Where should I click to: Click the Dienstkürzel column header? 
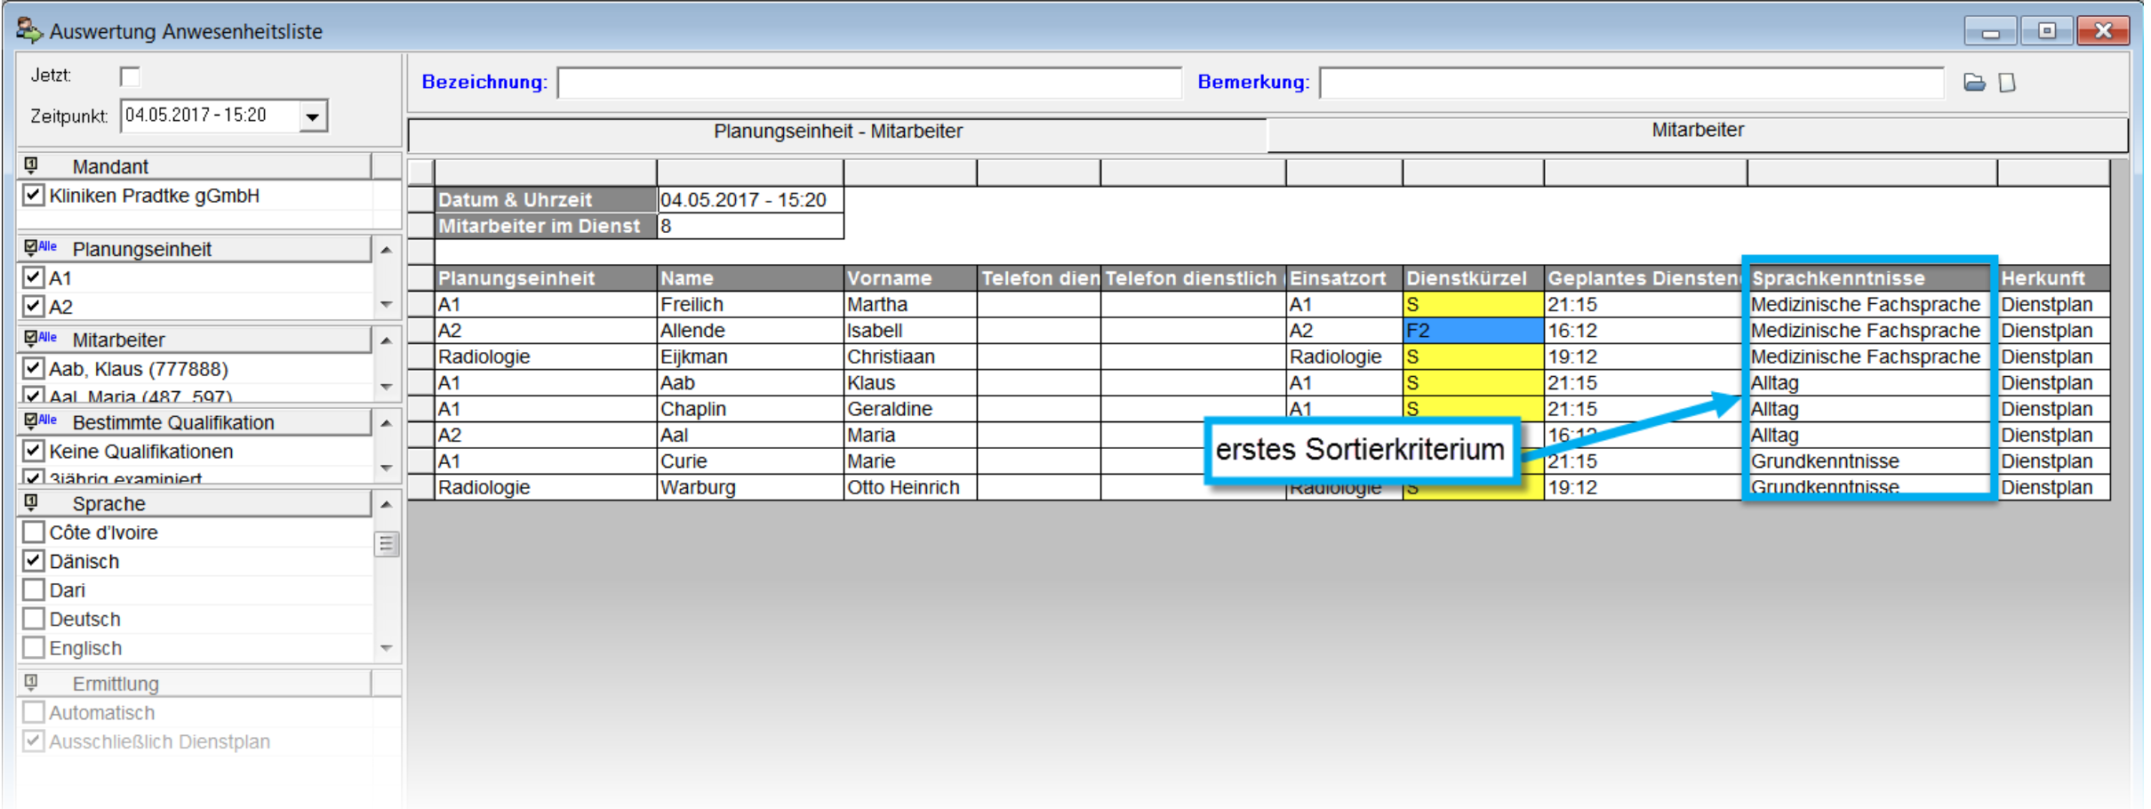[1471, 278]
